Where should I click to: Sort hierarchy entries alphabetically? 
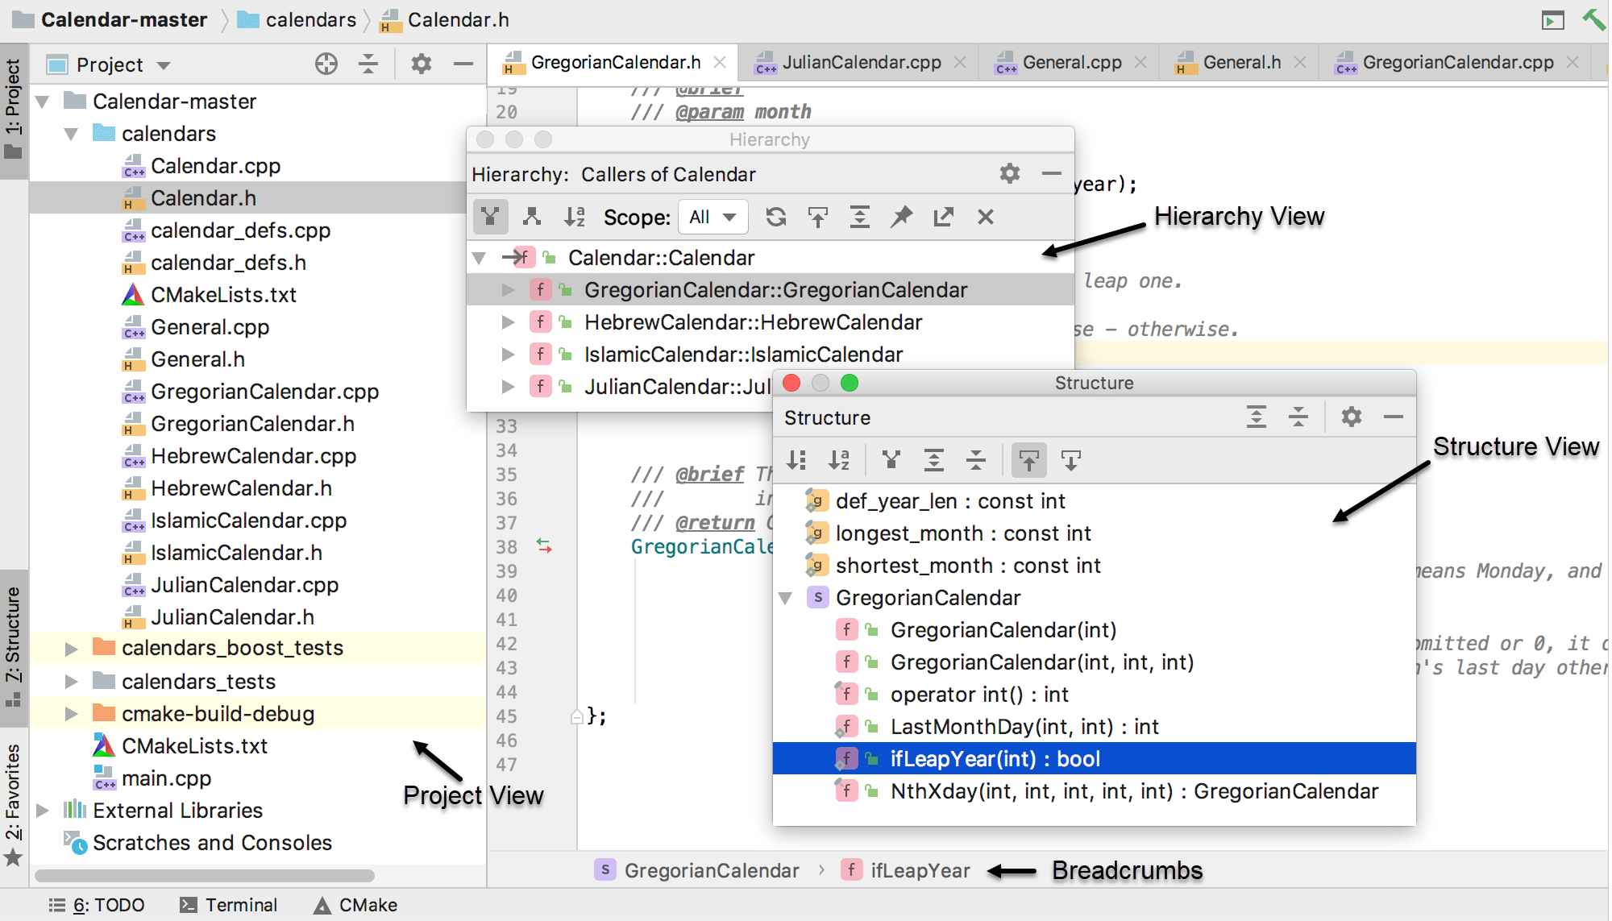574,217
